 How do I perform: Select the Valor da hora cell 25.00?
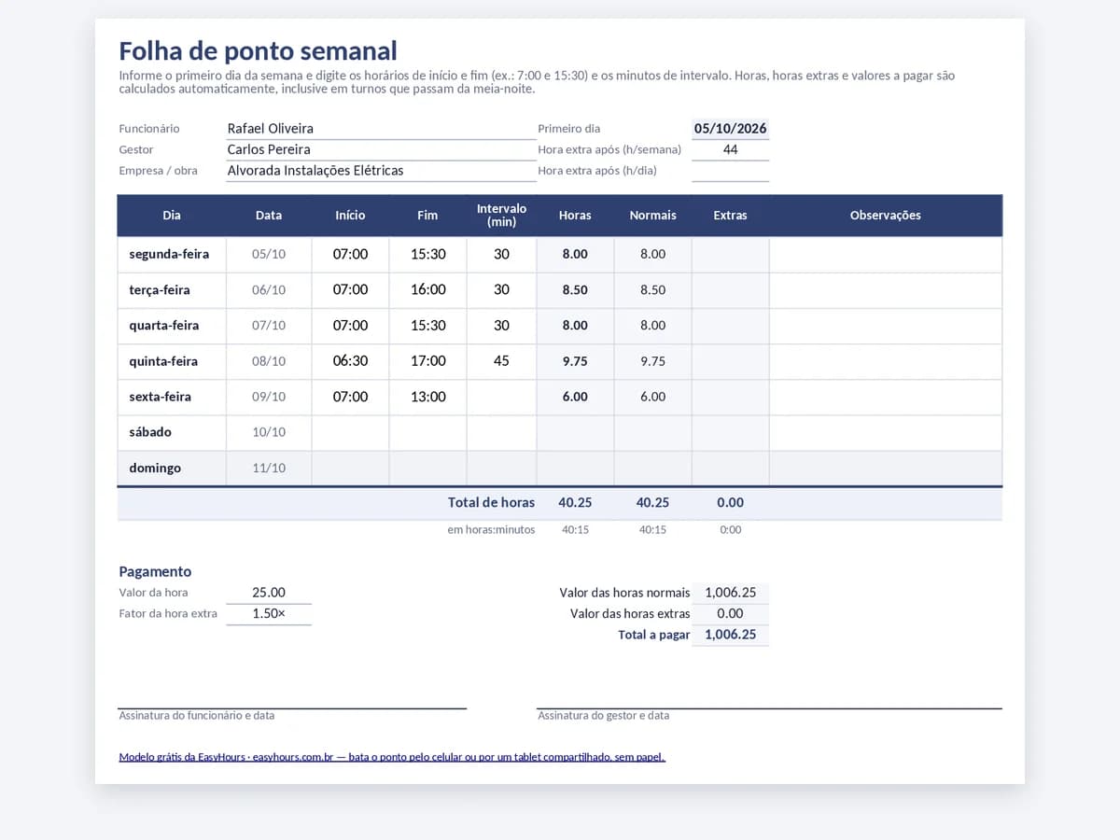pyautogui.click(x=269, y=593)
